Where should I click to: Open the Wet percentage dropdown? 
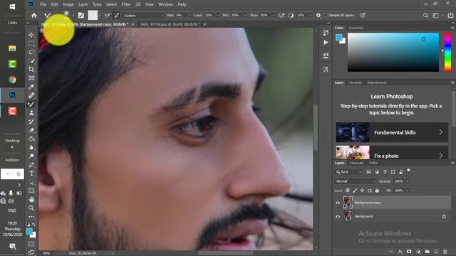[190, 16]
